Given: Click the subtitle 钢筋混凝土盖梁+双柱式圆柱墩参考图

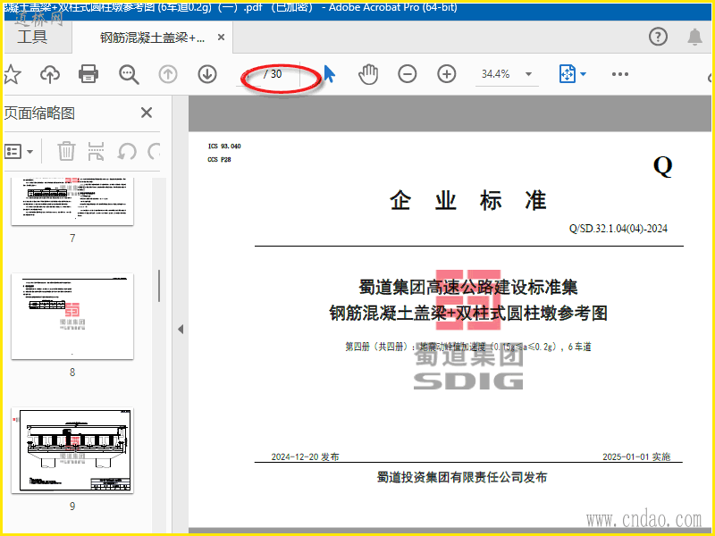Looking at the screenshot, I should coord(468,314).
